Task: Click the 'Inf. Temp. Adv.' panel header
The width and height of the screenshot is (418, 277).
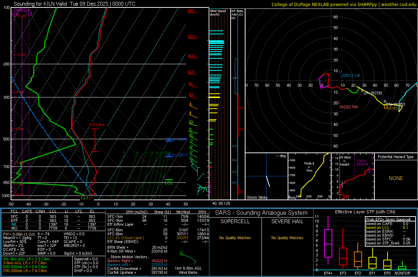Action: tap(237, 15)
